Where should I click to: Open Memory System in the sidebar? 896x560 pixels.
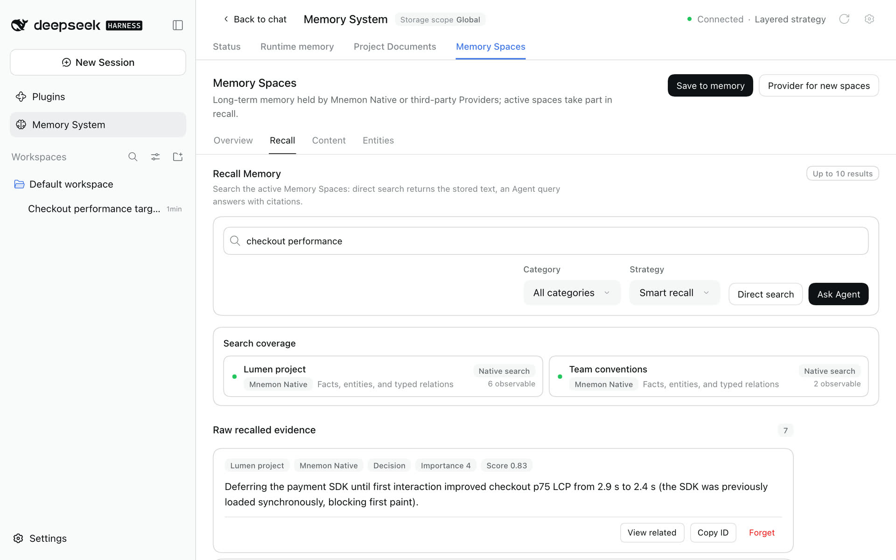(x=98, y=125)
